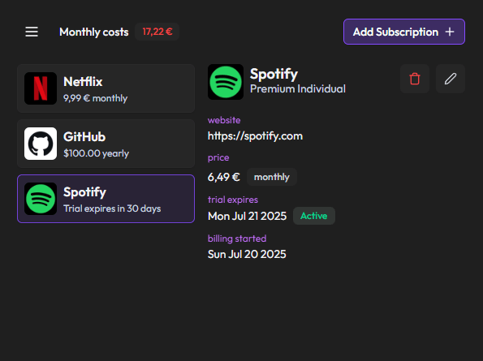Click Spotify logo in the subscription list
483x361 pixels.
[41, 199]
